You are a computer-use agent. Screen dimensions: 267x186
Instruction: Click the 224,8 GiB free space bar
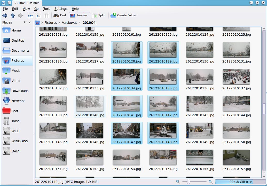click(240, 182)
